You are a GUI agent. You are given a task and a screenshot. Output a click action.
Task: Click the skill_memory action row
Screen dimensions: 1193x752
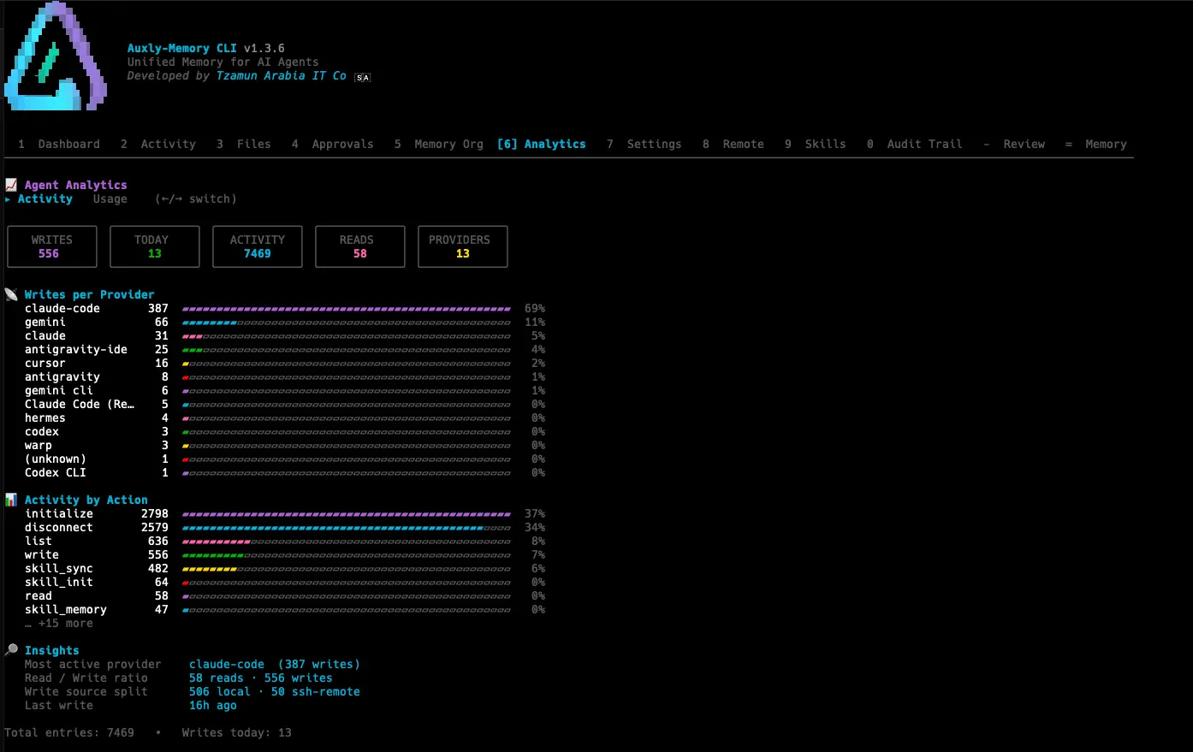tap(285, 609)
